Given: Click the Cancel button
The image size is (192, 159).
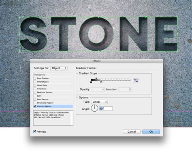Looking at the screenshot, I should click(132, 131).
